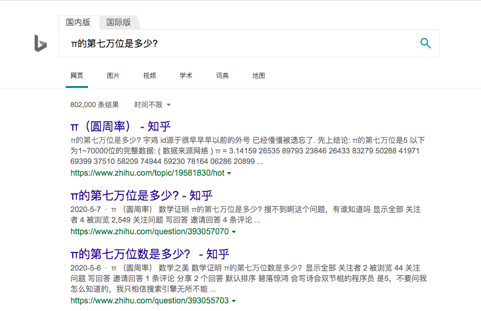
Task: Focus the search box containing π的第七万位是多少?
Action: tap(249, 43)
